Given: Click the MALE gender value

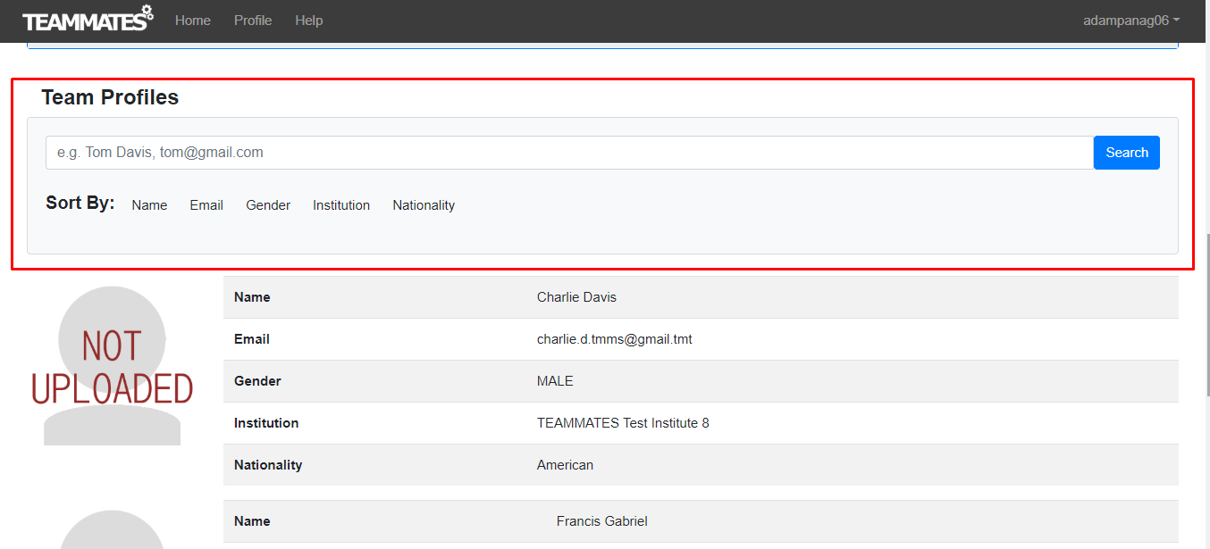Looking at the screenshot, I should pos(555,381).
